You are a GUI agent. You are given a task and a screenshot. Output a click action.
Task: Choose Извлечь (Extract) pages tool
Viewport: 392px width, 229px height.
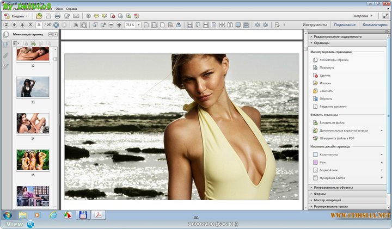click(325, 83)
